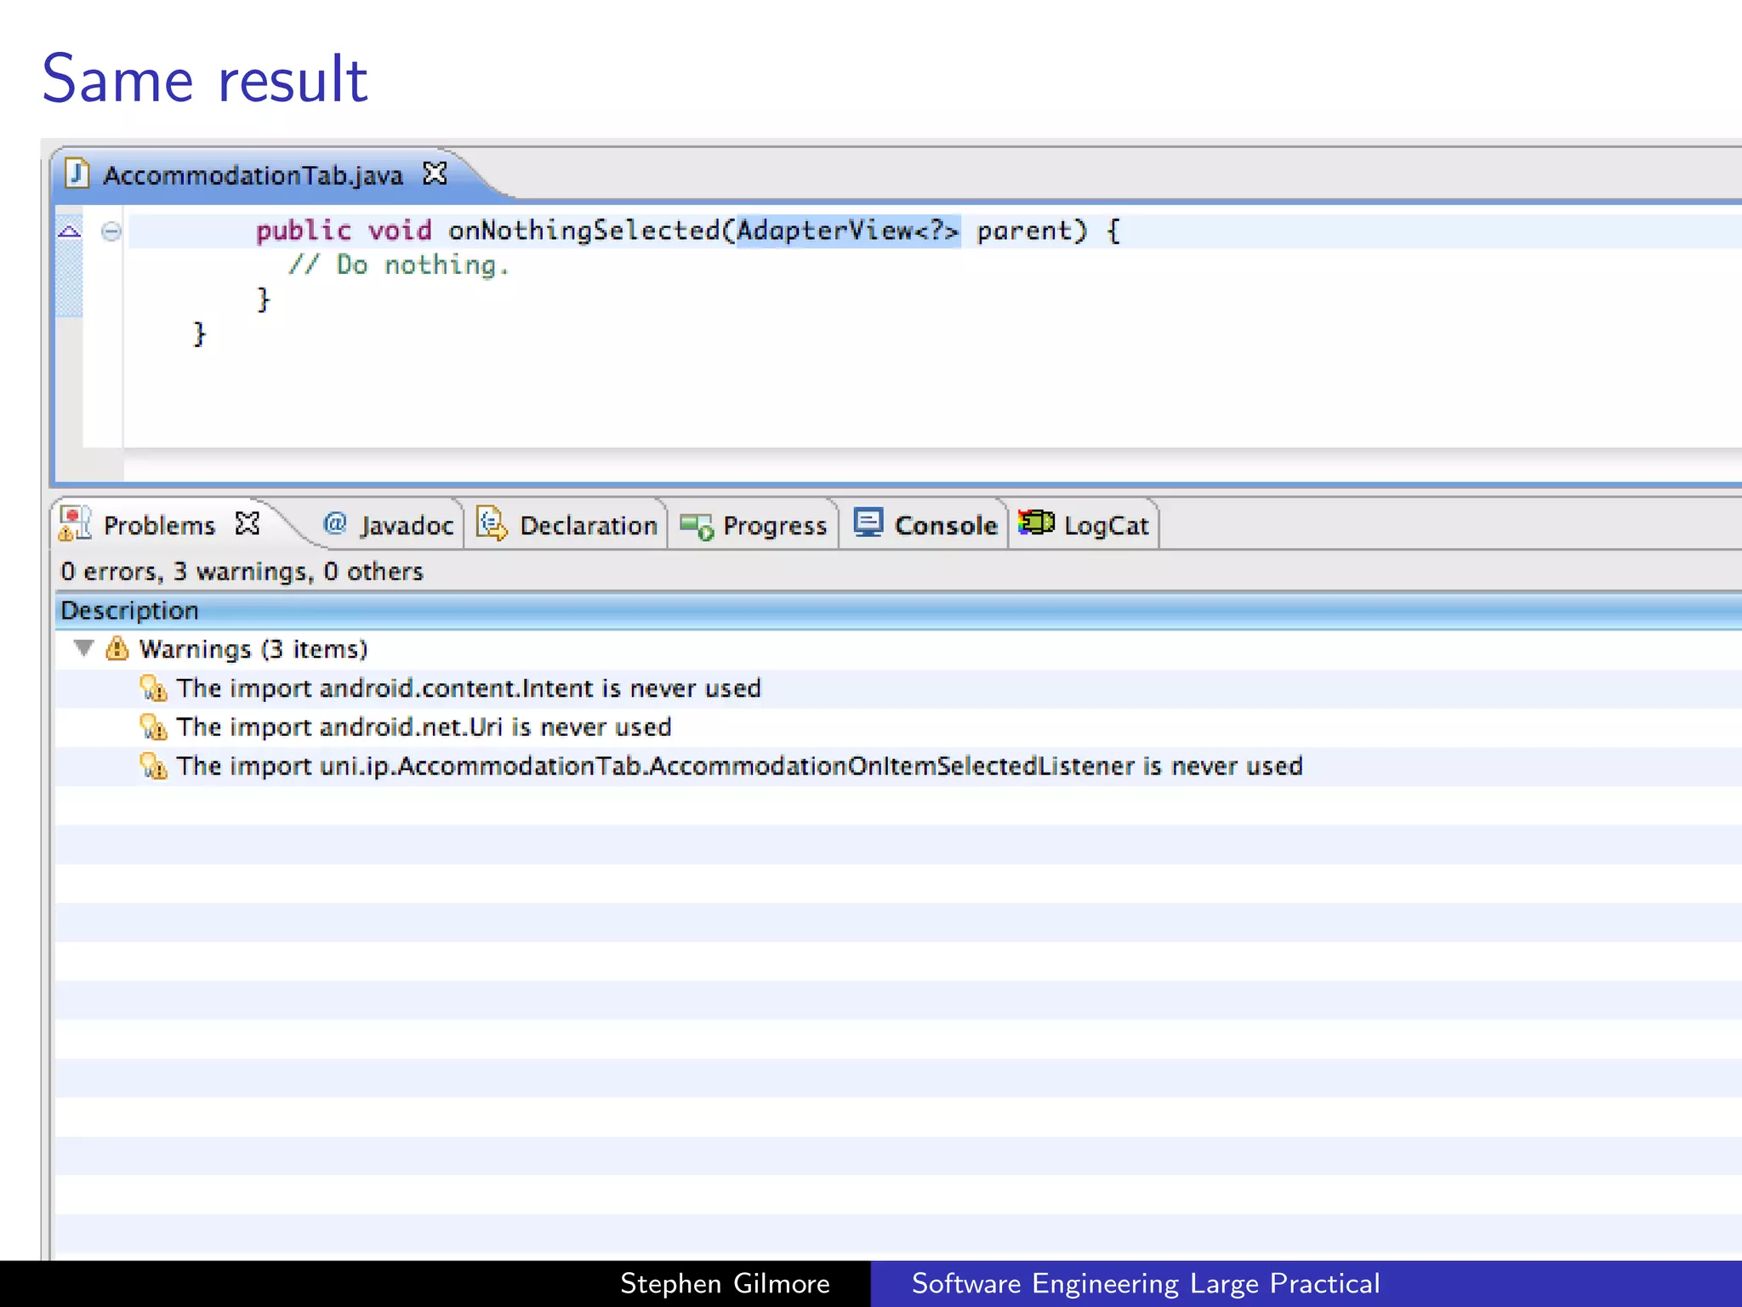
Task: Click the Warnings group warning icon
Action: coord(117,649)
